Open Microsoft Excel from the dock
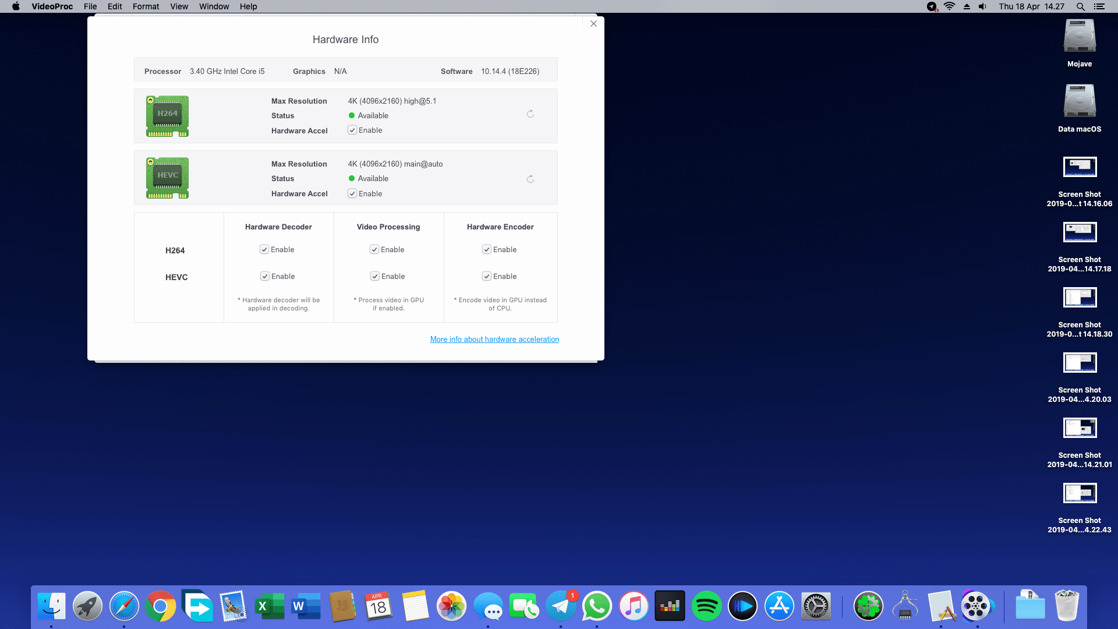This screenshot has height=629, width=1118. click(269, 606)
